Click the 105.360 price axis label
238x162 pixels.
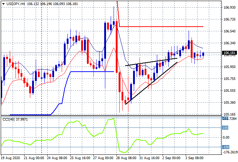coord(229,103)
